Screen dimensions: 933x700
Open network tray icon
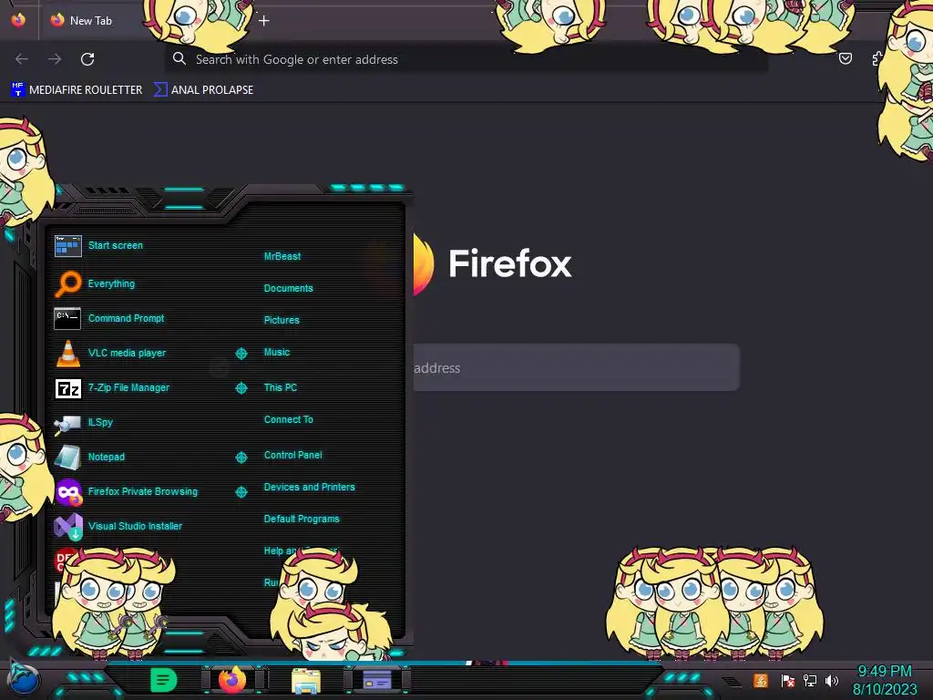click(x=810, y=680)
